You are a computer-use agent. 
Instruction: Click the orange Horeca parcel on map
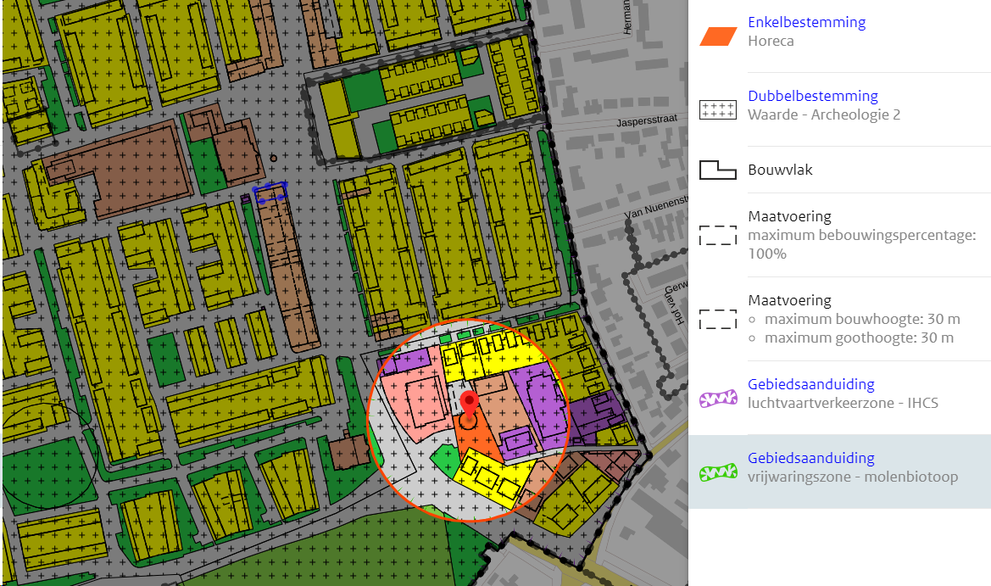pos(479,438)
